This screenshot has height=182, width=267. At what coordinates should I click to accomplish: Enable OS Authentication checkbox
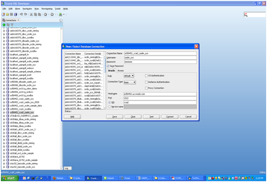[x=146, y=76]
